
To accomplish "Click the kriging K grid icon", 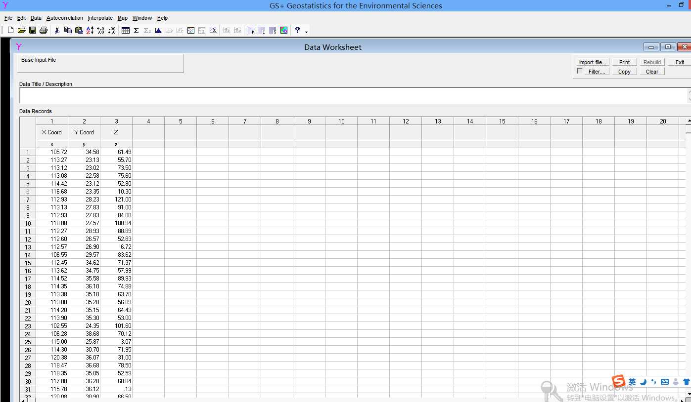I will (251, 30).
